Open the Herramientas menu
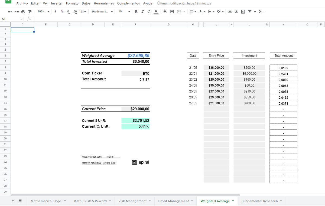325x206 pixels. (104, 4)
